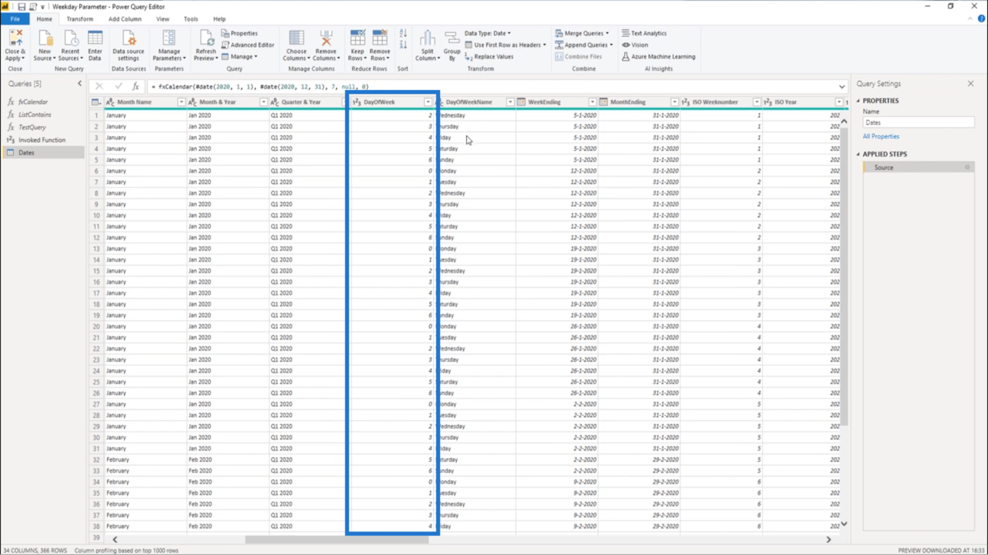Screen dimensions: 988x555
Task: Open query Properties
Action: tap(239, 33)
